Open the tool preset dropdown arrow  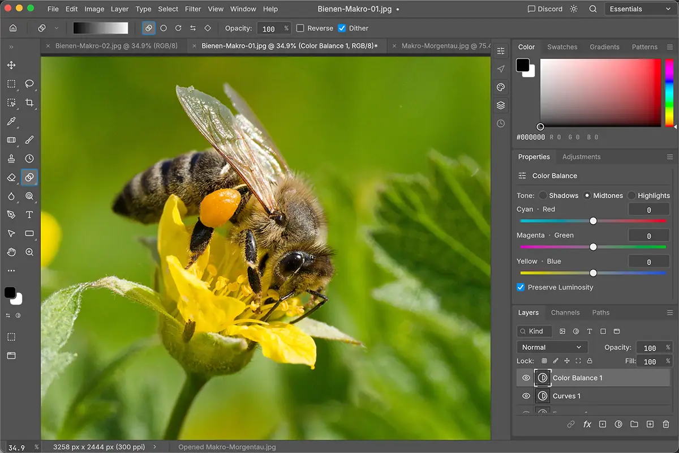pos(56,28)
